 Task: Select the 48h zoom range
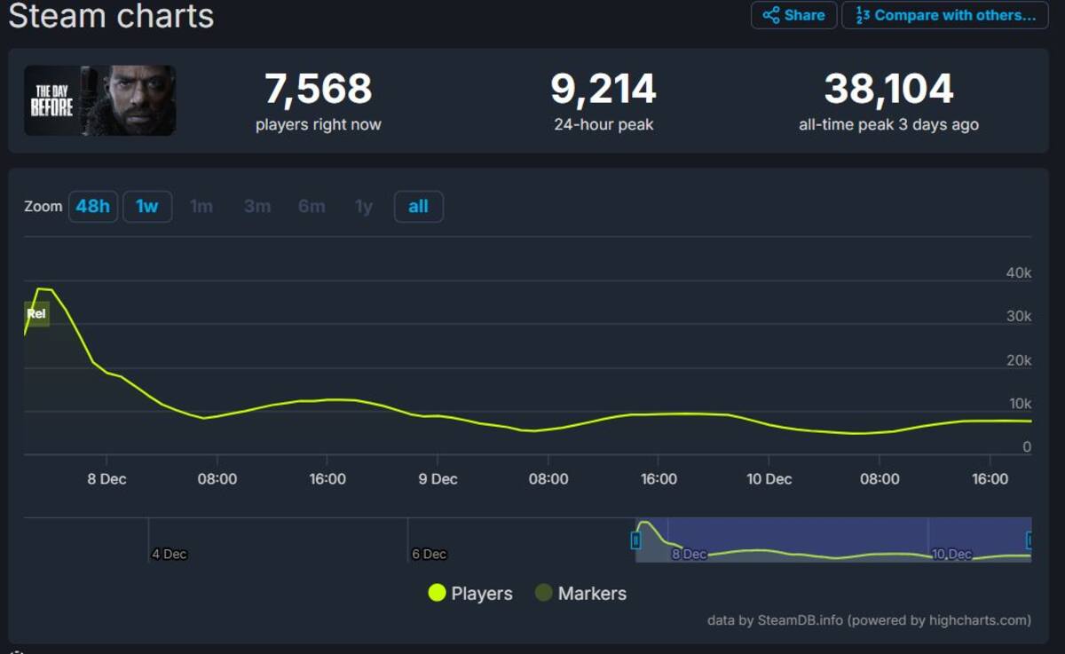[93, 207]
